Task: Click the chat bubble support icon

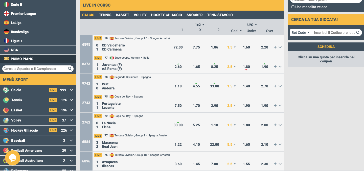Action: tap(12, 158)
